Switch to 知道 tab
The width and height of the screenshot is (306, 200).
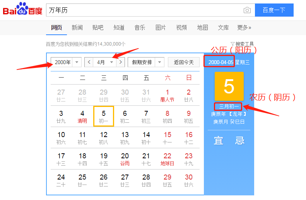[119, 28]
